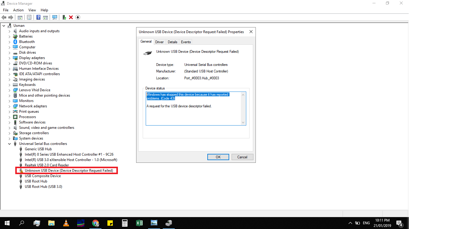Select Generic USB Hub entry
The image size is (450, 229).
38,149
